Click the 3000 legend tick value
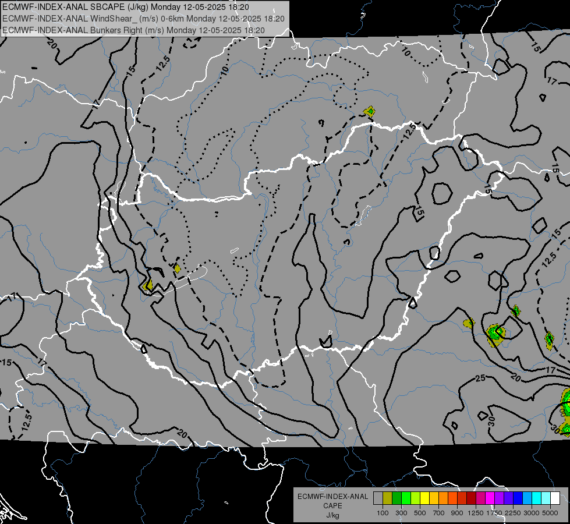The height and width of the screenshot is (524, 570). point(532,513)
